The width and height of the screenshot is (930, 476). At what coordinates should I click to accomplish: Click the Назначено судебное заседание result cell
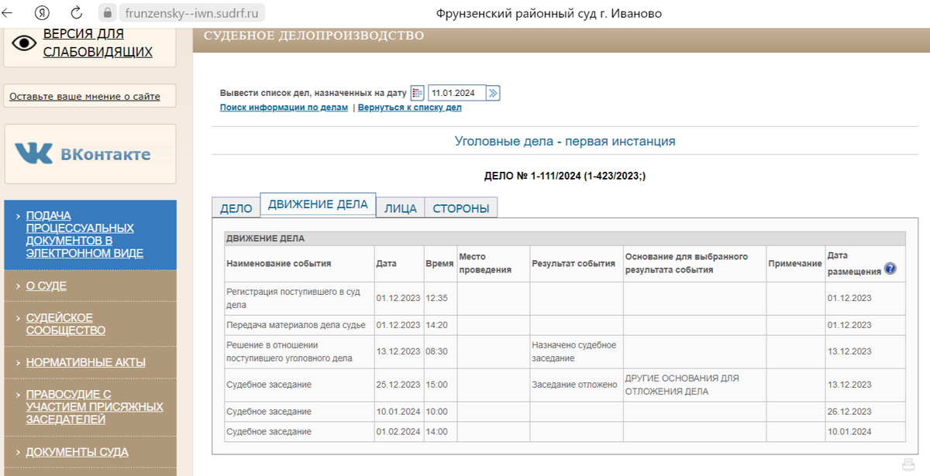[x=577, y=351]
